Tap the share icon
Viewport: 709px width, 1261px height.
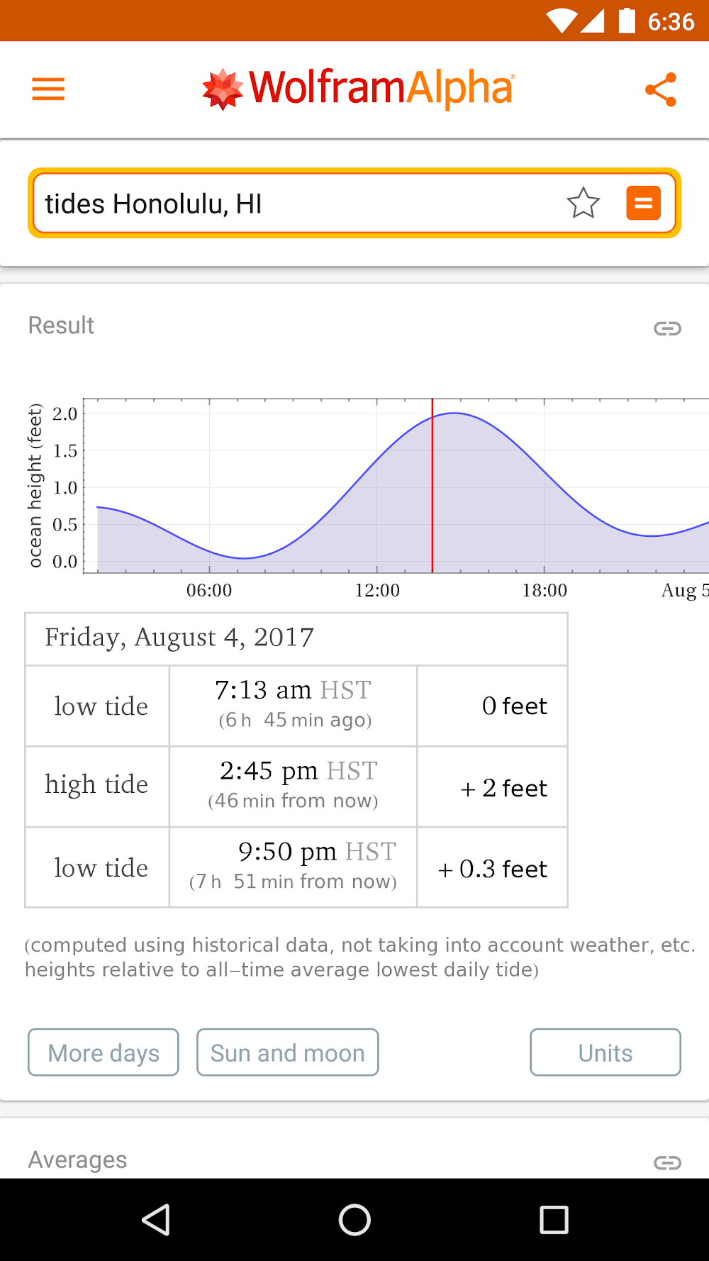click(x=660, y=89)
